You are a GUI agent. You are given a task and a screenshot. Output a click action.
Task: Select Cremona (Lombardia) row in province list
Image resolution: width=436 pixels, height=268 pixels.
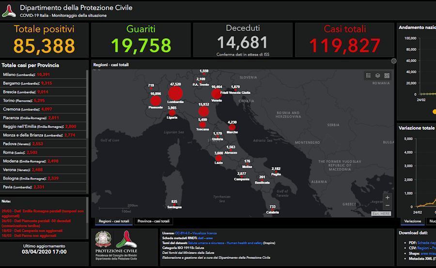44,109
